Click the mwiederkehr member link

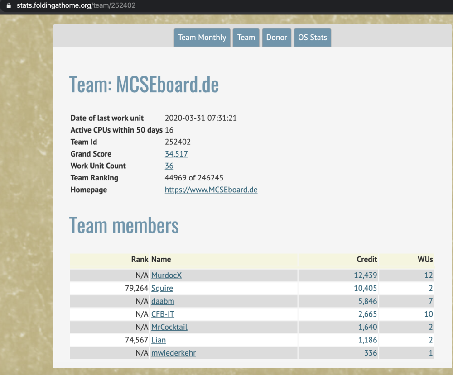(x=173, y=353)
